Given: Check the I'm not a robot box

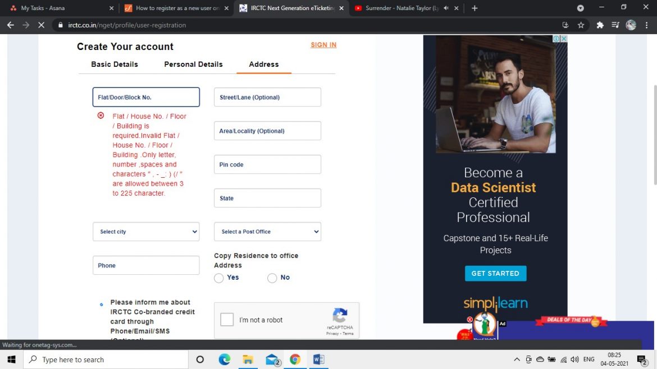Looking at the screenshot, I should 227,319.
